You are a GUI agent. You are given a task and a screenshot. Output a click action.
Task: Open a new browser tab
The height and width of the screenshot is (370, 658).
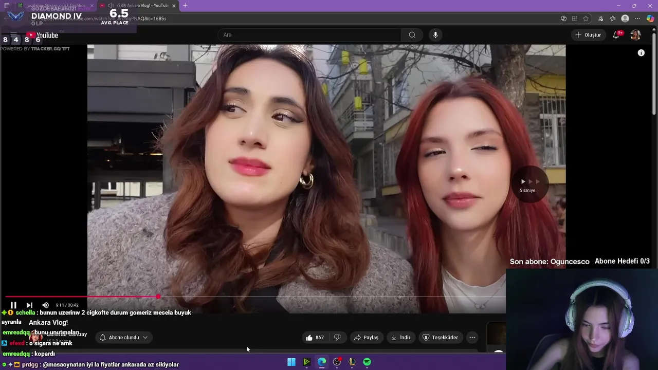185,6
